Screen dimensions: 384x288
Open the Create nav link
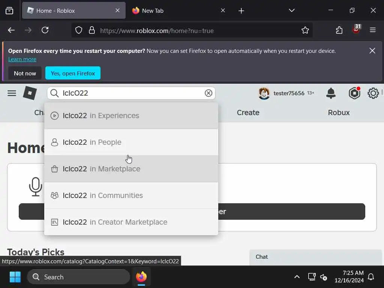coord(248,112)
